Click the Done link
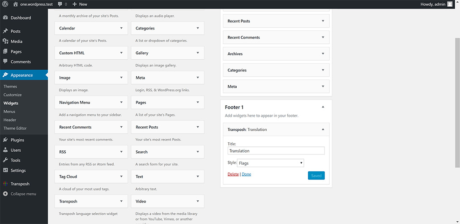460x224 pixels. tap(247, 174)
